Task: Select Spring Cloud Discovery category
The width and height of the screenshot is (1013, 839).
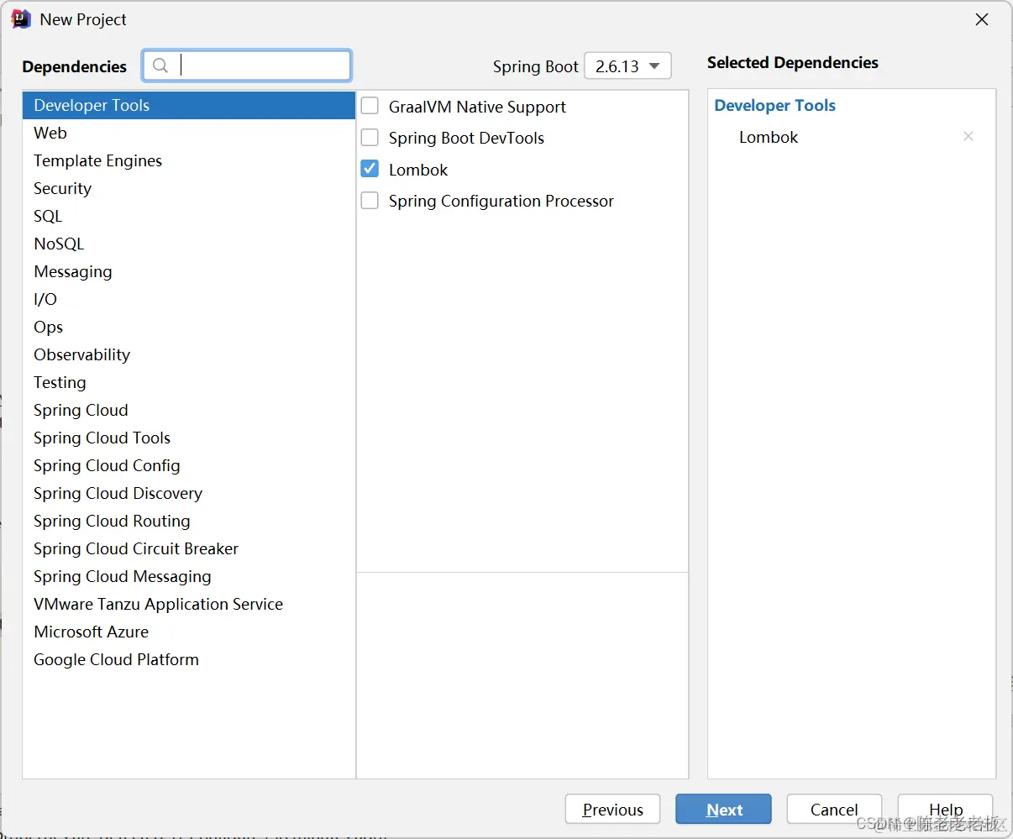Action: pos(189,493)
